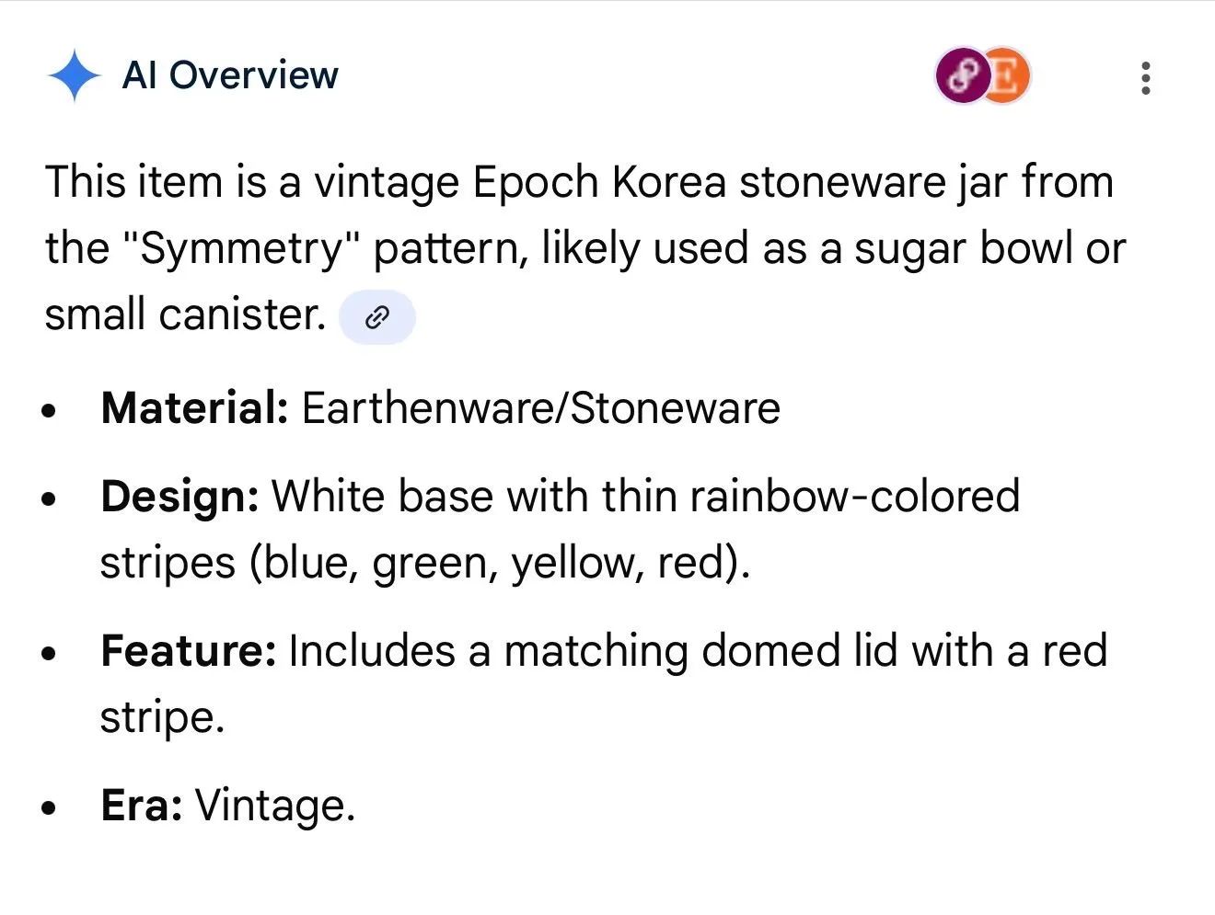Click the blue AI Overview sparkle icon
The width and height of the screenshot is (1215, 915).
click(x=74, y=76)
